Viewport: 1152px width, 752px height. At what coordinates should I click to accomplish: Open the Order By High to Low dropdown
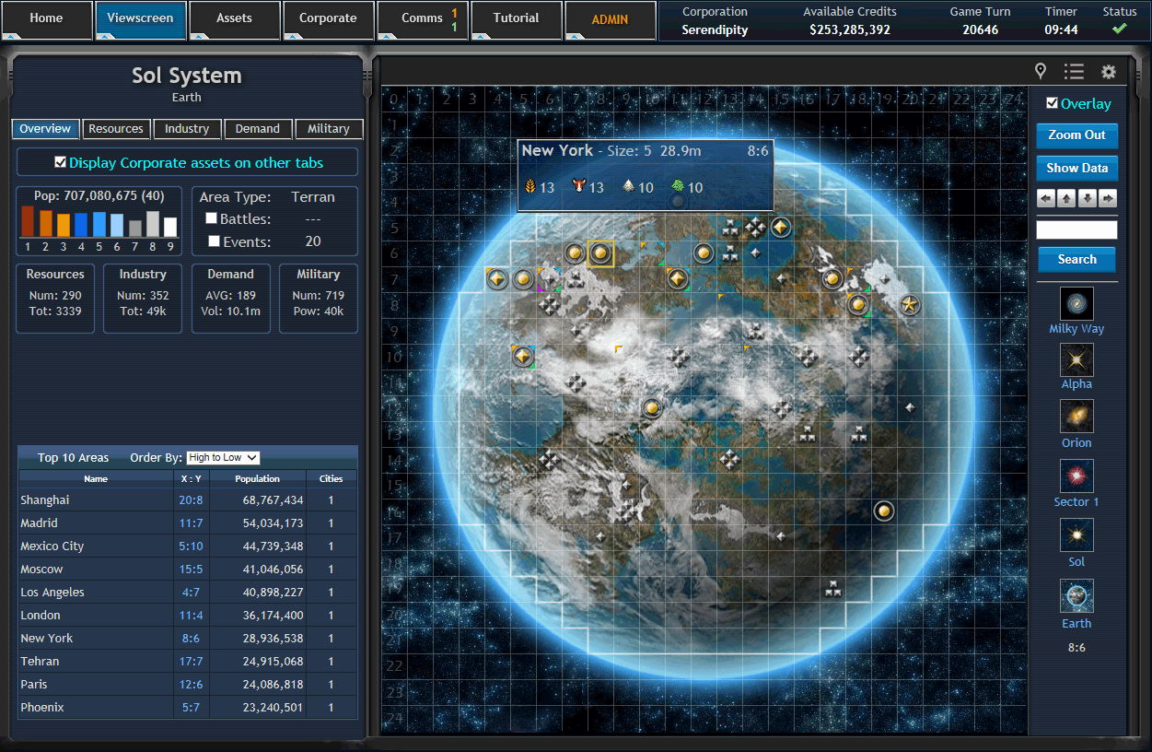[x=223, y=457]
